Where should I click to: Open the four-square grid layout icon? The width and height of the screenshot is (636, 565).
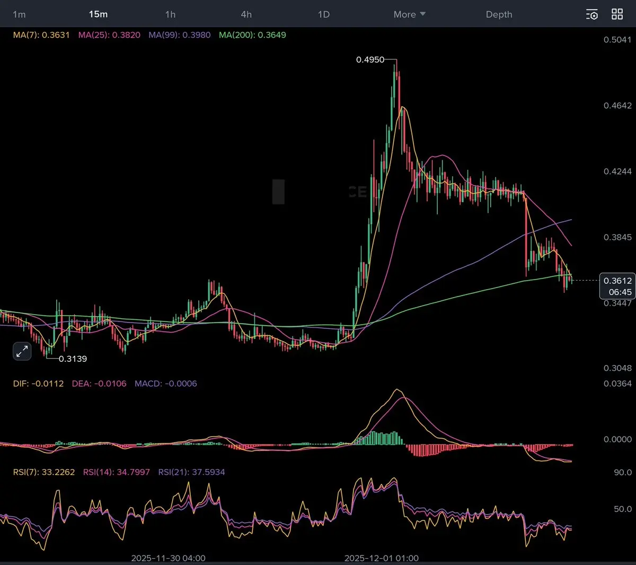click(x=617, y=14)
